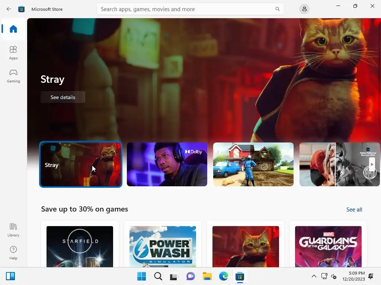Click the muted volume tray icon

pos(334,276)
